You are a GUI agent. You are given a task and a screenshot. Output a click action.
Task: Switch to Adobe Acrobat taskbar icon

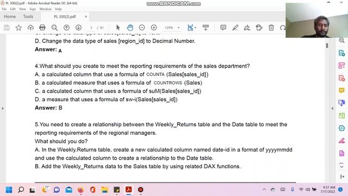[128, 190]
